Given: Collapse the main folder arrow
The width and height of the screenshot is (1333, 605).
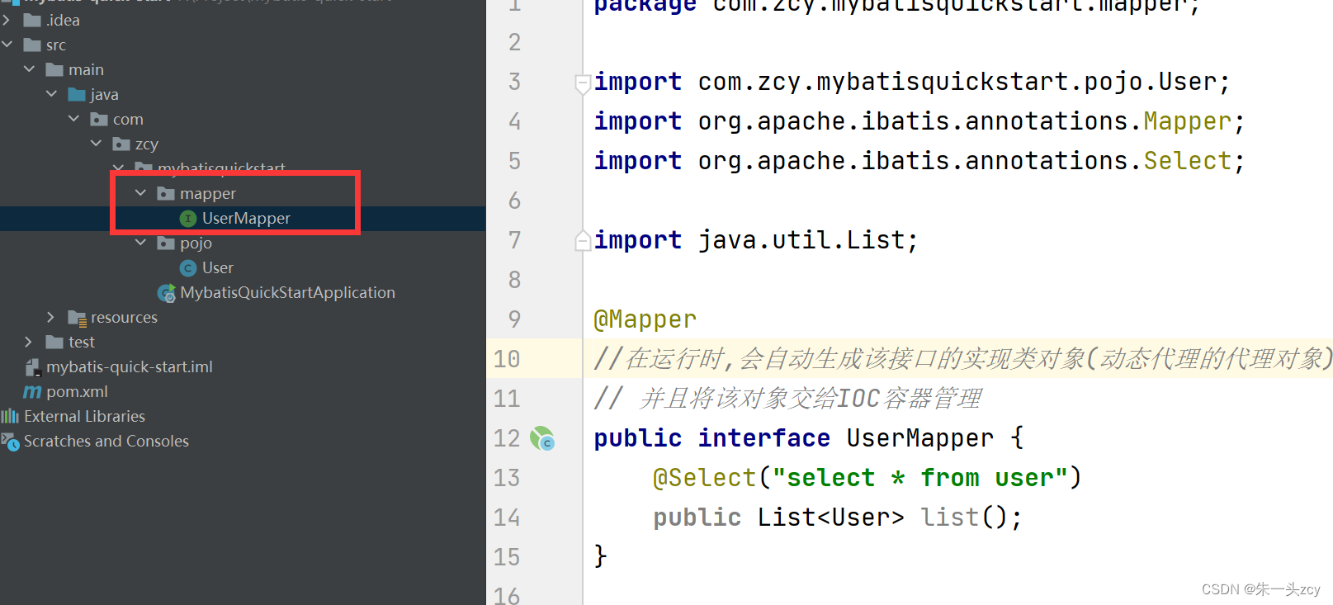Looking at the screenshot, I should pos(29,69).
